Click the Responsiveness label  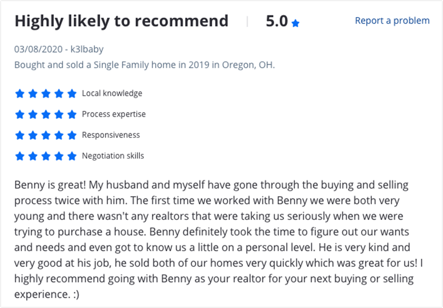[111, 135]
